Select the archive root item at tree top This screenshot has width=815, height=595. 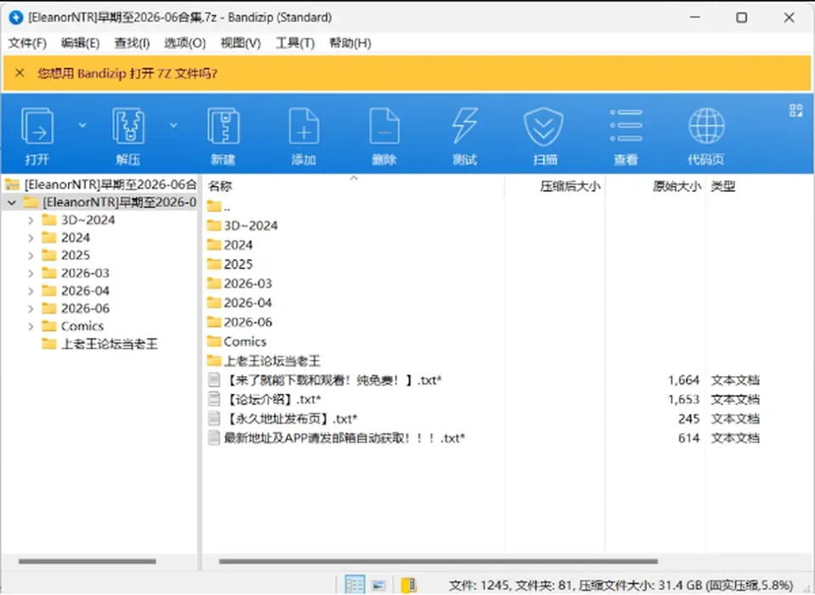[101, 184]
